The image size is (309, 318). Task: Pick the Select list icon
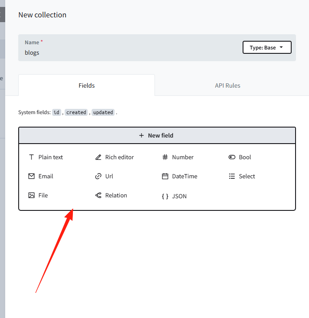(232, 176)
